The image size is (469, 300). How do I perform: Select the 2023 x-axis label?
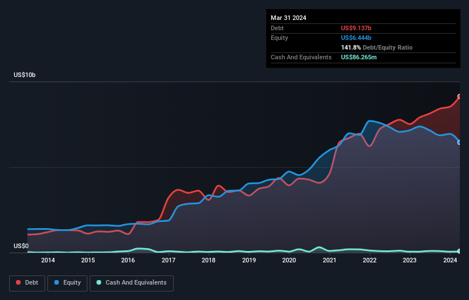point(410,260)
